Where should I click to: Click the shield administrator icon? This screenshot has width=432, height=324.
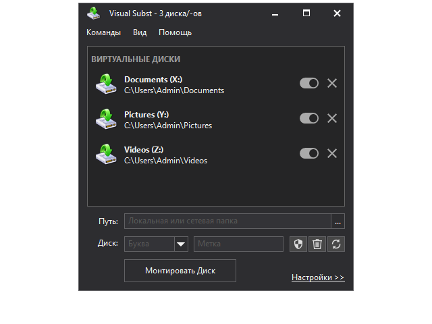[298, 244]
